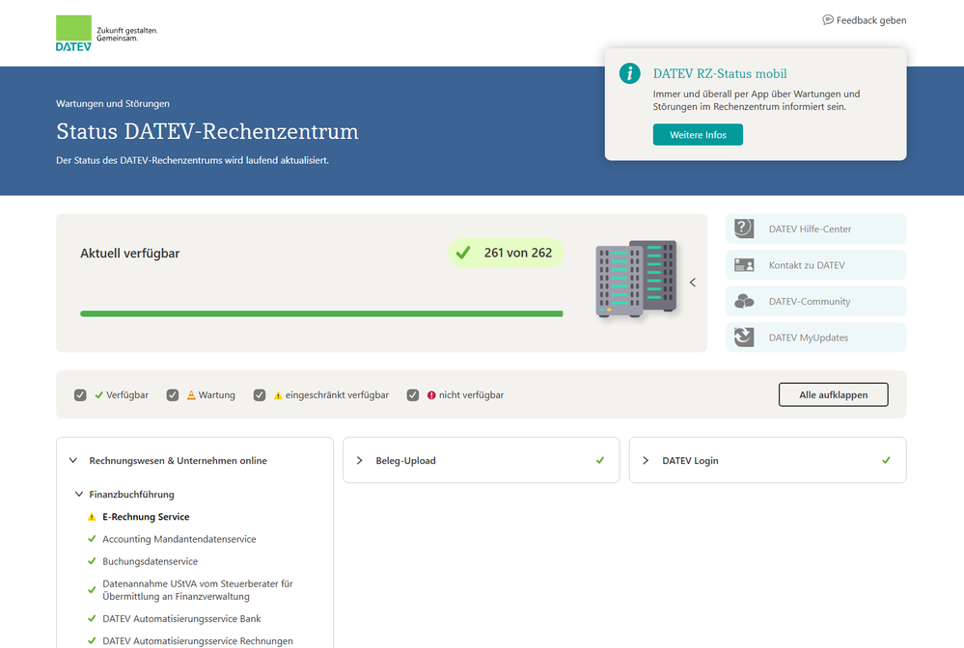The height and width of the screenshot is (648, 964).
Task: Click the DATEV logo
Action: tap(73, 33)
